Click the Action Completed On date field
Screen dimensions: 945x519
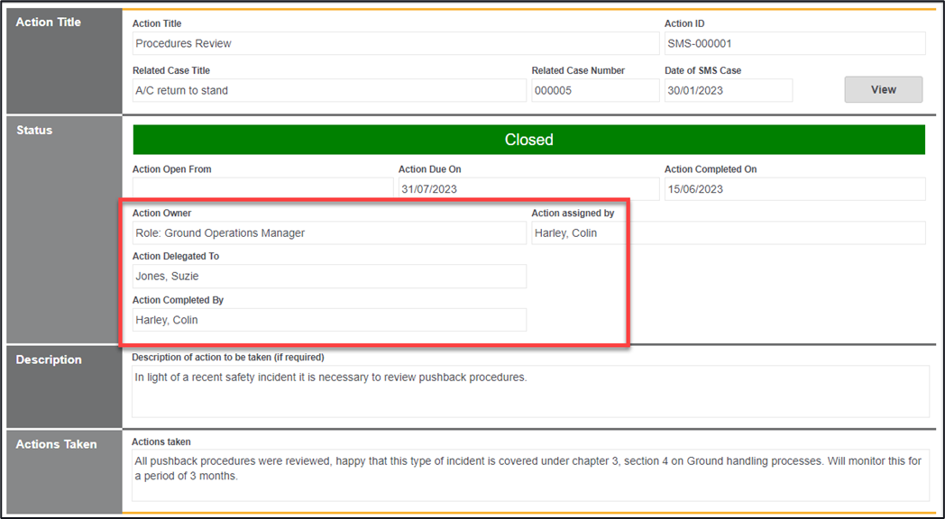click(794, 189)
